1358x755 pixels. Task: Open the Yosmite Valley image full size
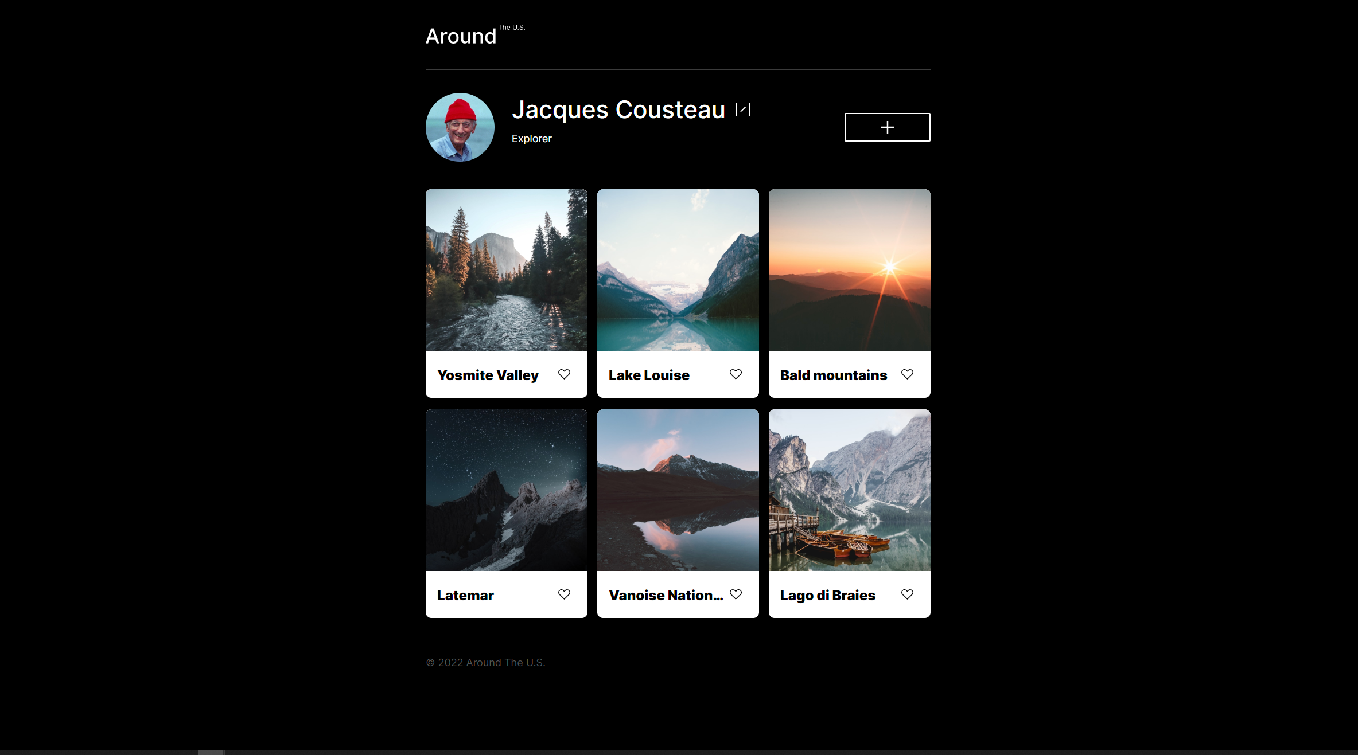click(x=506, y=271)
